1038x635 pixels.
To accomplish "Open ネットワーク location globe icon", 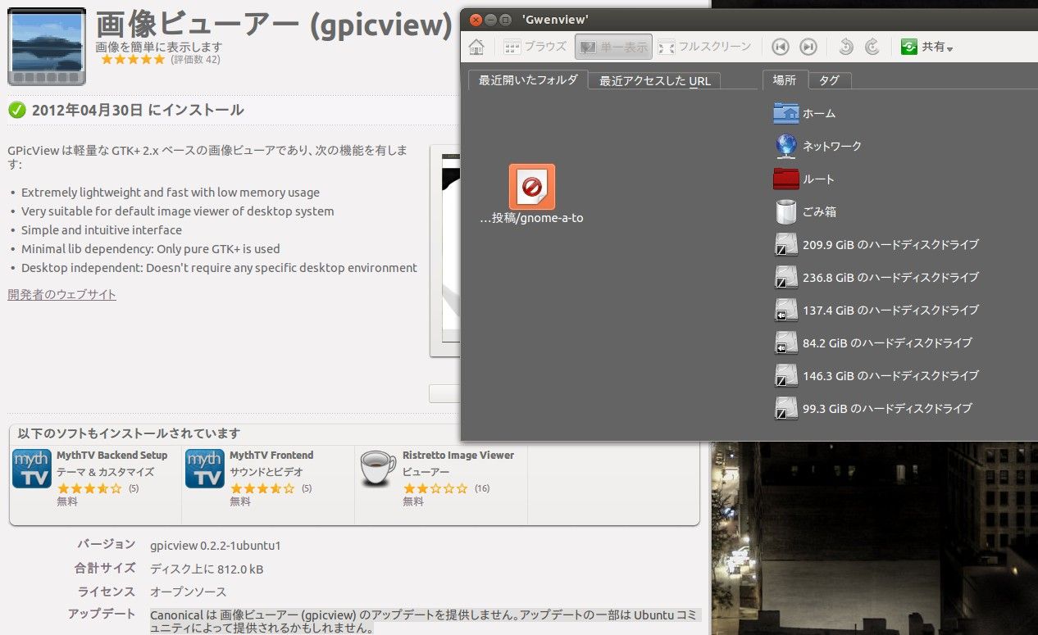I will (x=785, y=146).
